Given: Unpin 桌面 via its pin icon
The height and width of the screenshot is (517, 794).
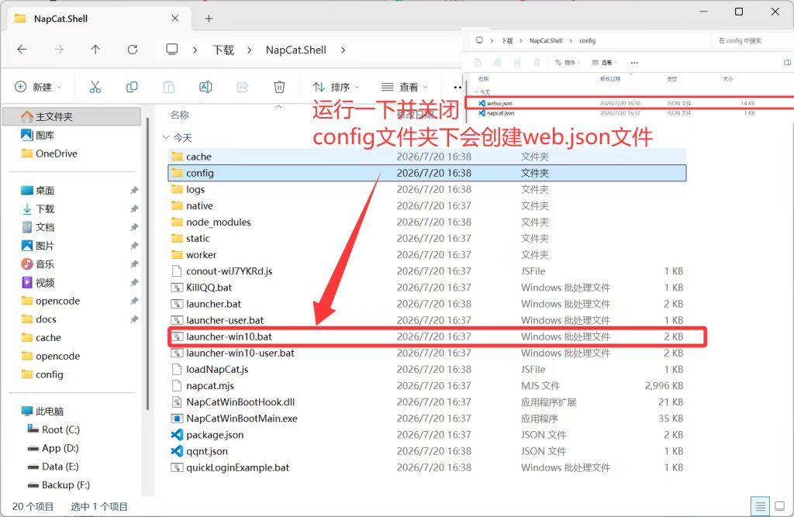Looking at the screenshot, I should pos(133,191).
